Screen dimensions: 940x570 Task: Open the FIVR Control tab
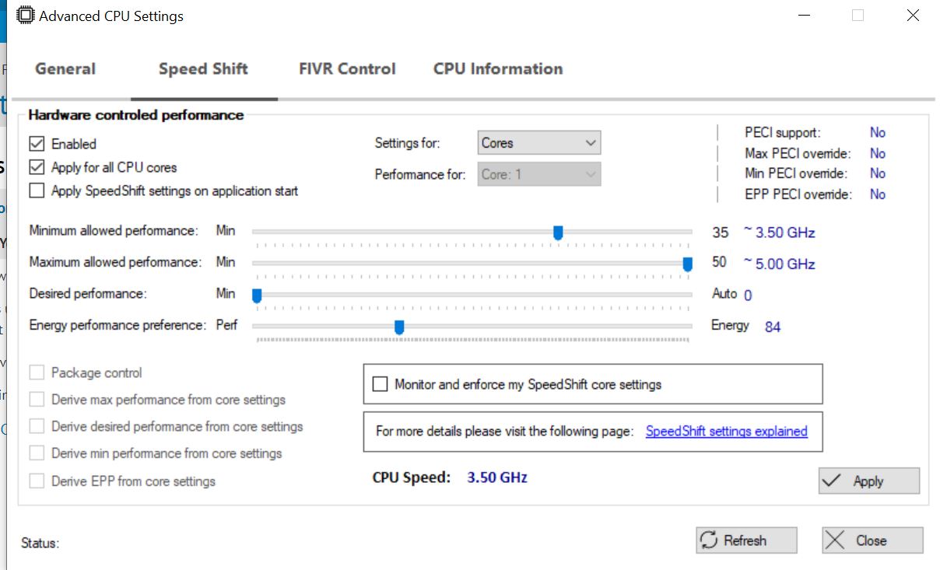coord(347,69)
